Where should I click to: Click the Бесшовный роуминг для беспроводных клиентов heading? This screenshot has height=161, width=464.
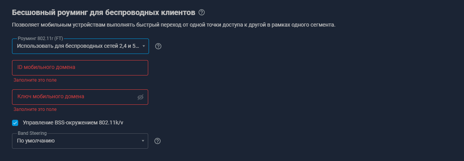coord(103,12)
